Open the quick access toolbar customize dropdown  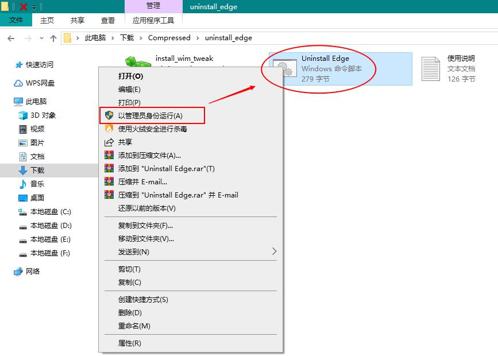point(34,7)
